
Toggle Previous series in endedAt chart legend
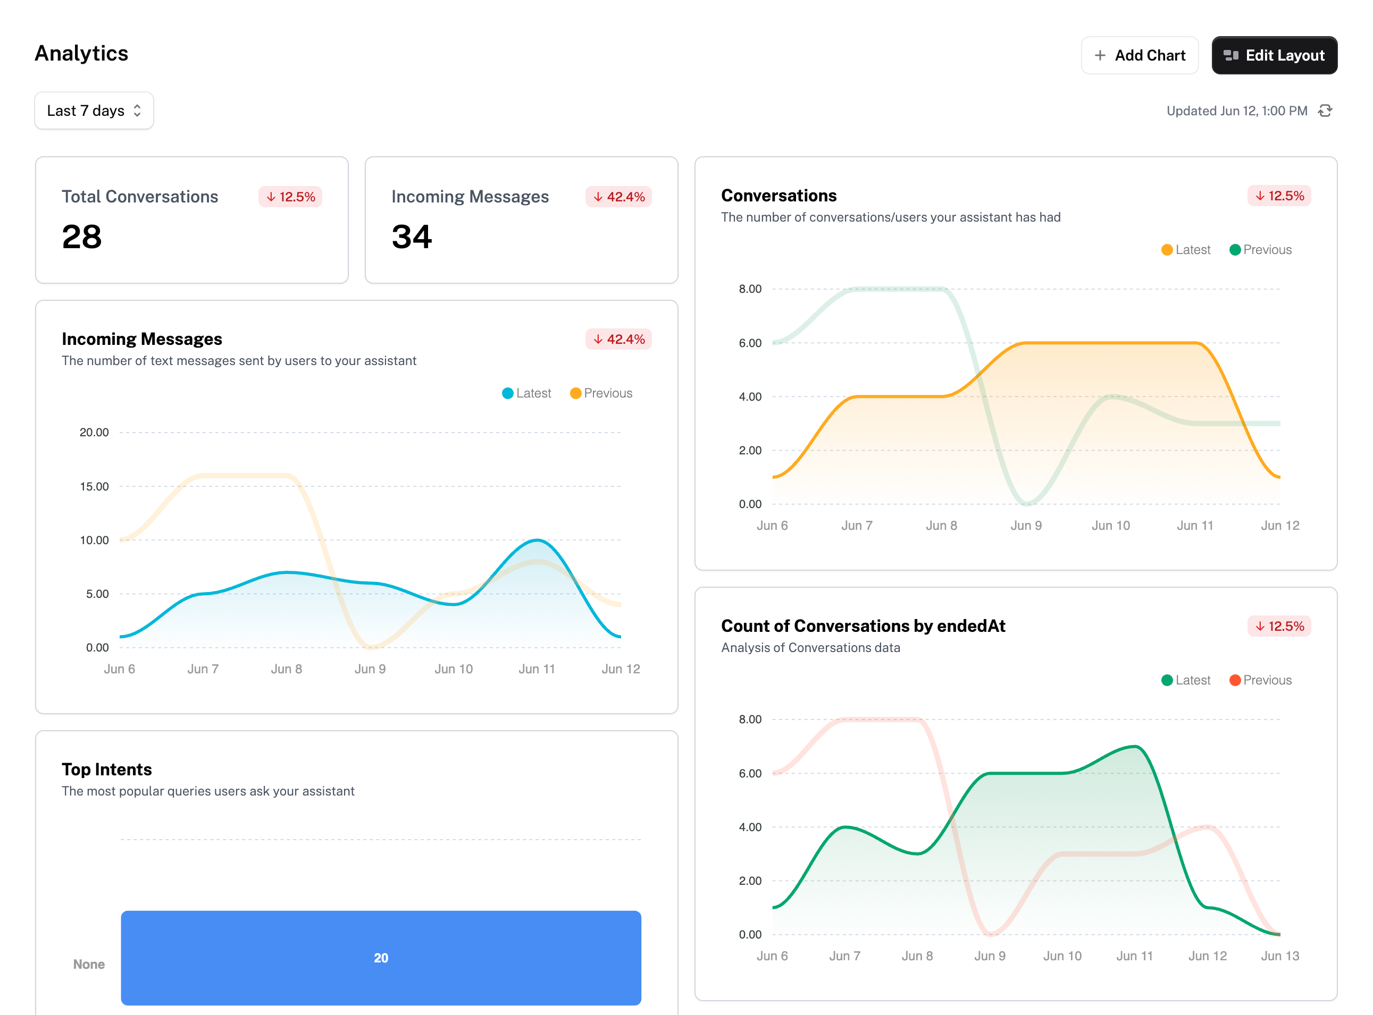[x=1260, y=680]
